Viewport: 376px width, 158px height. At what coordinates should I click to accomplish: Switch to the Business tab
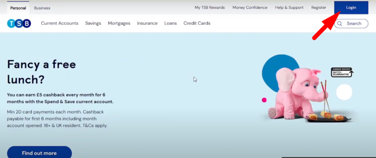coord(42,8)
